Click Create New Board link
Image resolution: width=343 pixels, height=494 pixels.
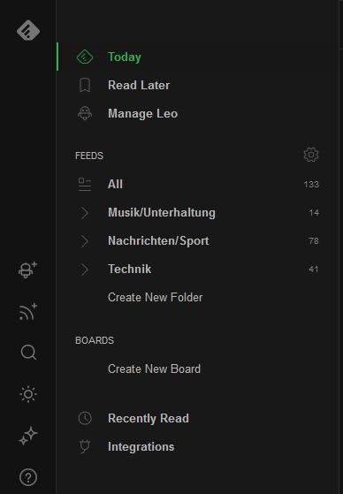(154, 369)
